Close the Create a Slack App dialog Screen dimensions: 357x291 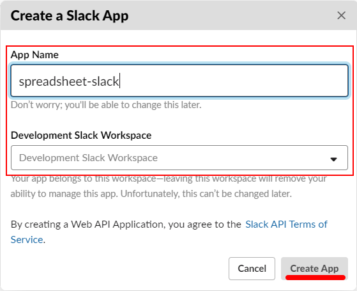(341, 15)
